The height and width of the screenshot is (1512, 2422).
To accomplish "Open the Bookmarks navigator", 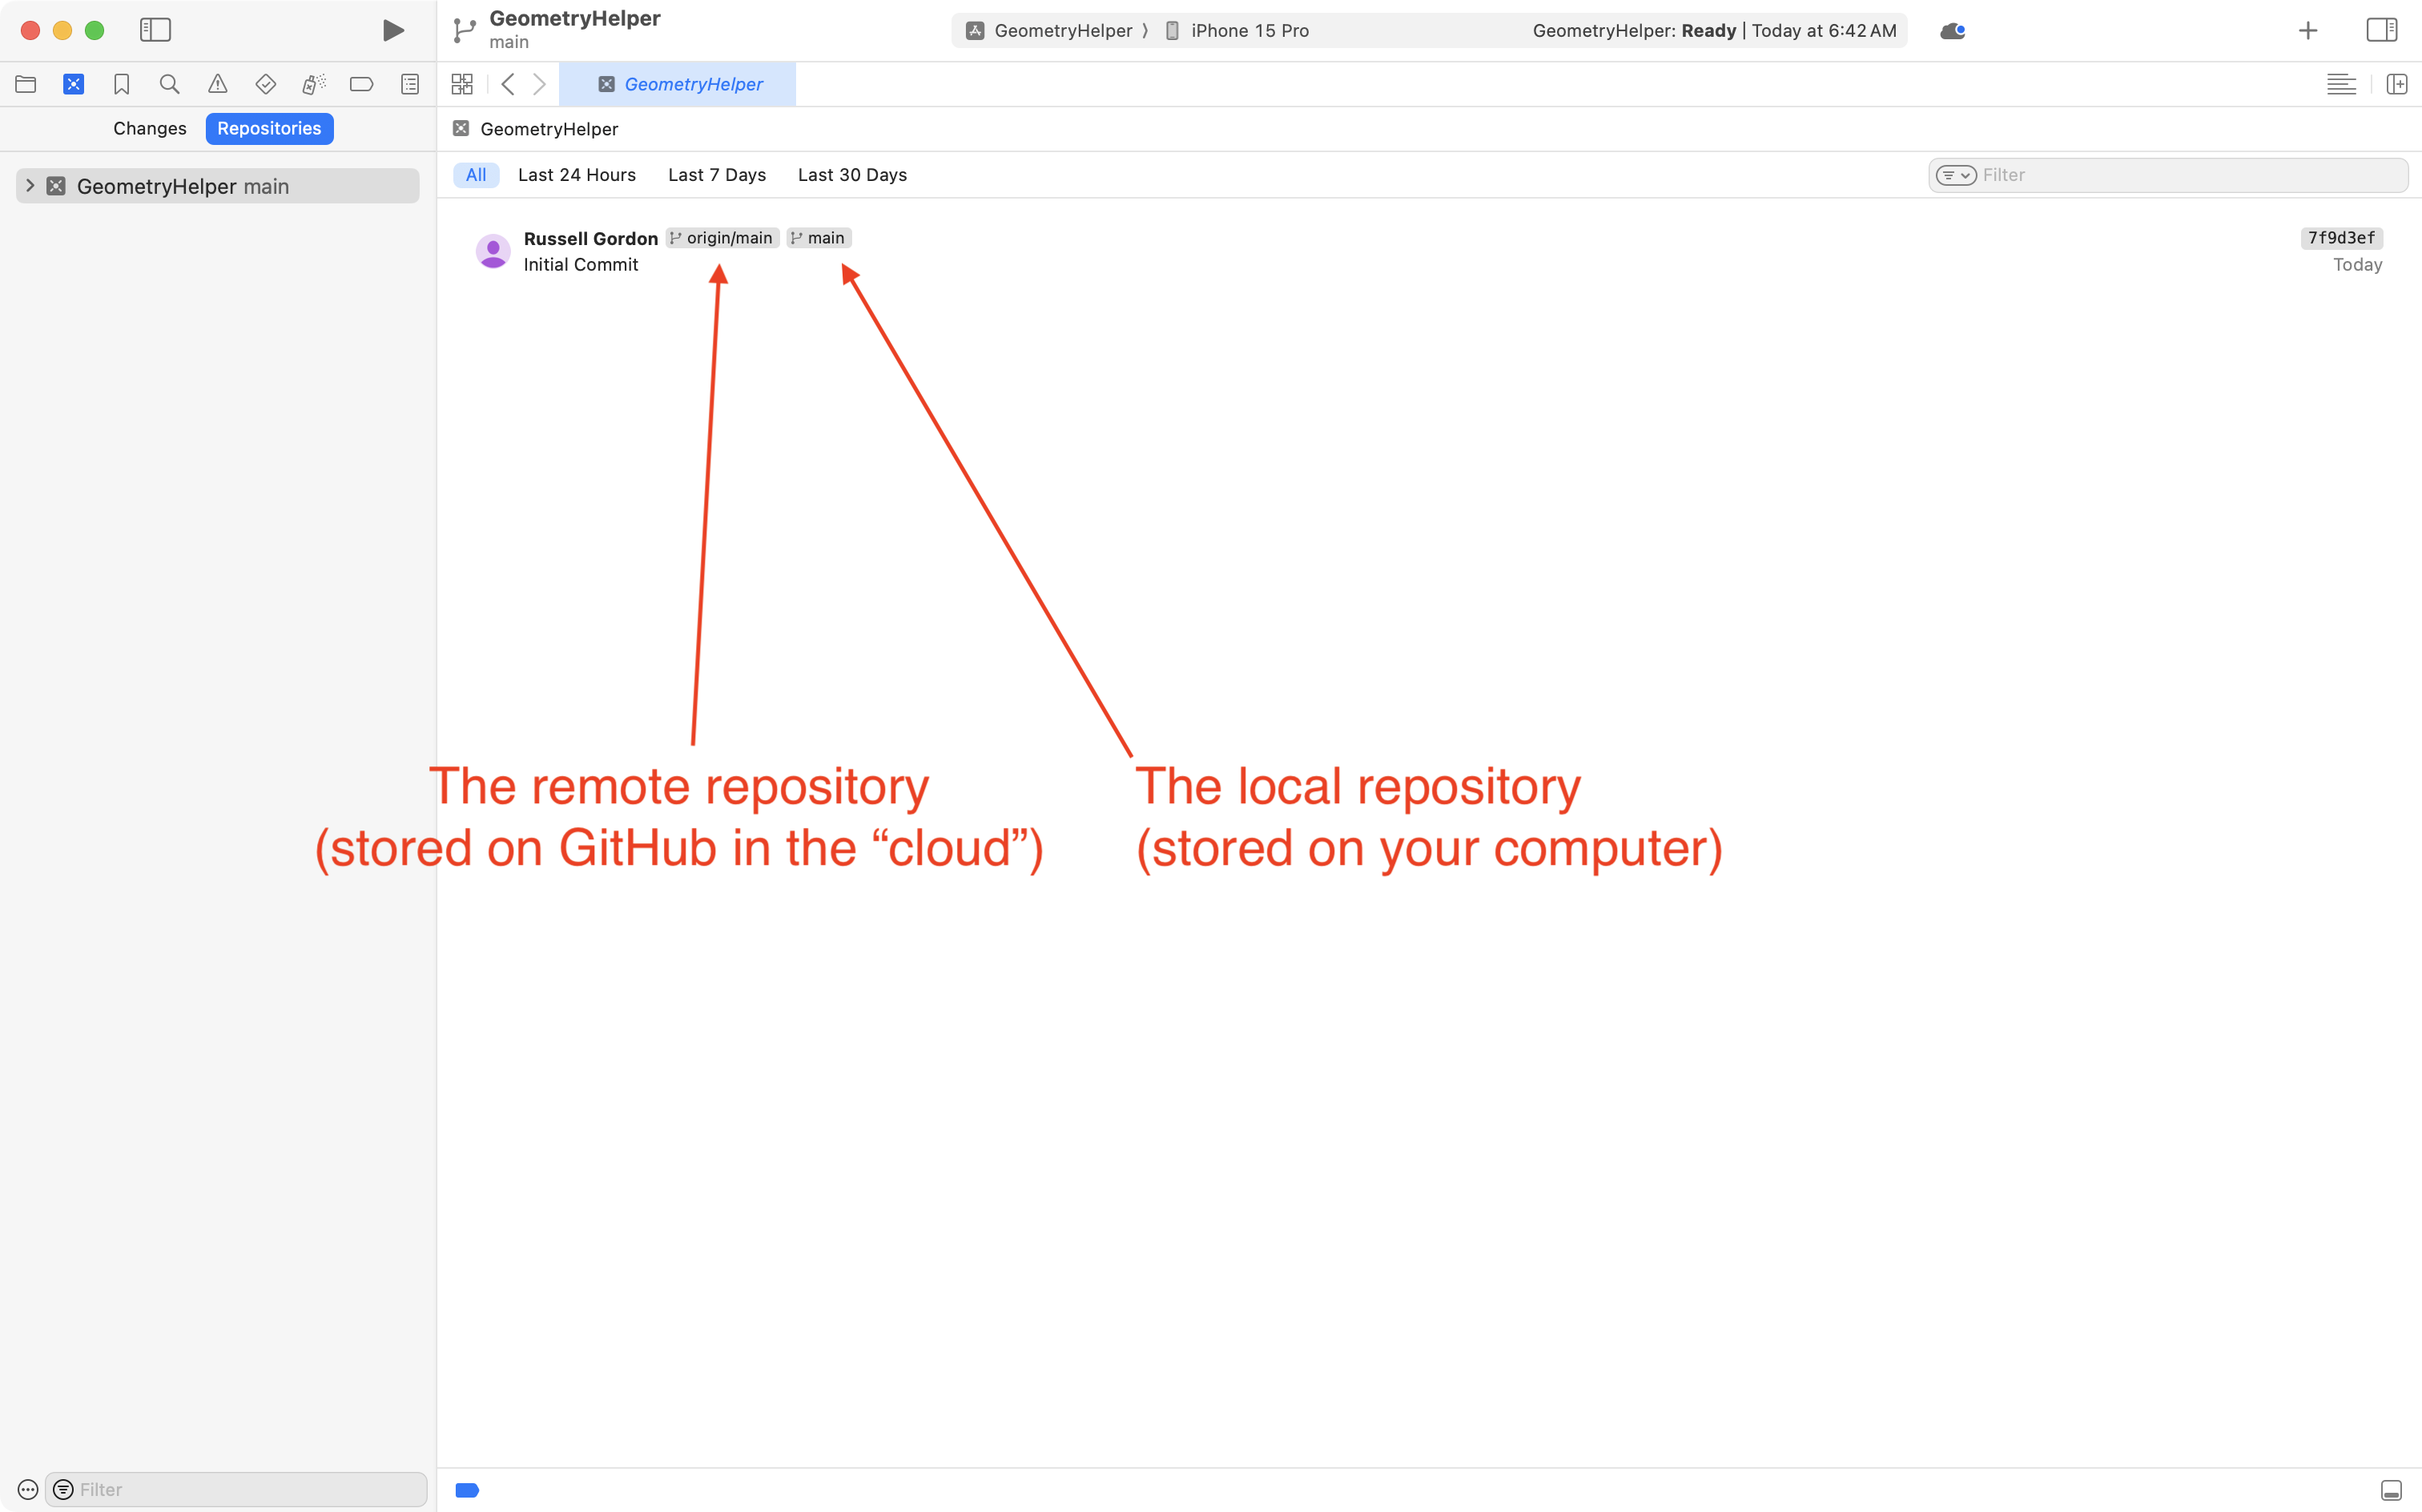I will coord(121,84).
